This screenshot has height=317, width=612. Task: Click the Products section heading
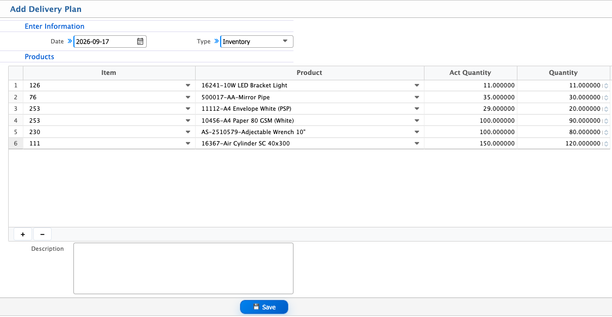(40, 56)
